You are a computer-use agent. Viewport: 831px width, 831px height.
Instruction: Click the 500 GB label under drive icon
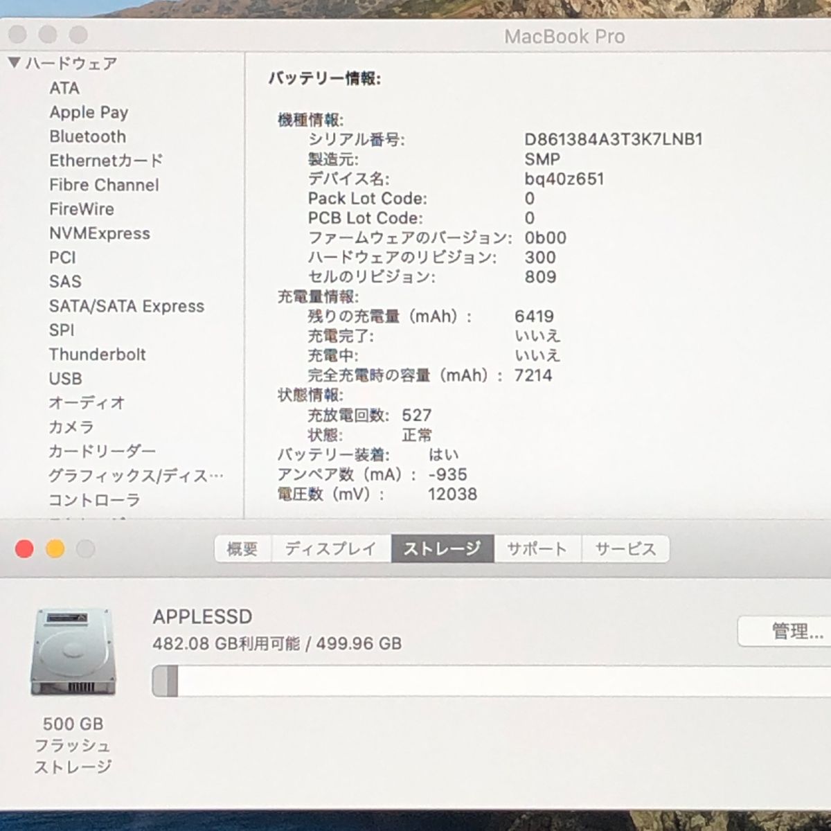73,724
